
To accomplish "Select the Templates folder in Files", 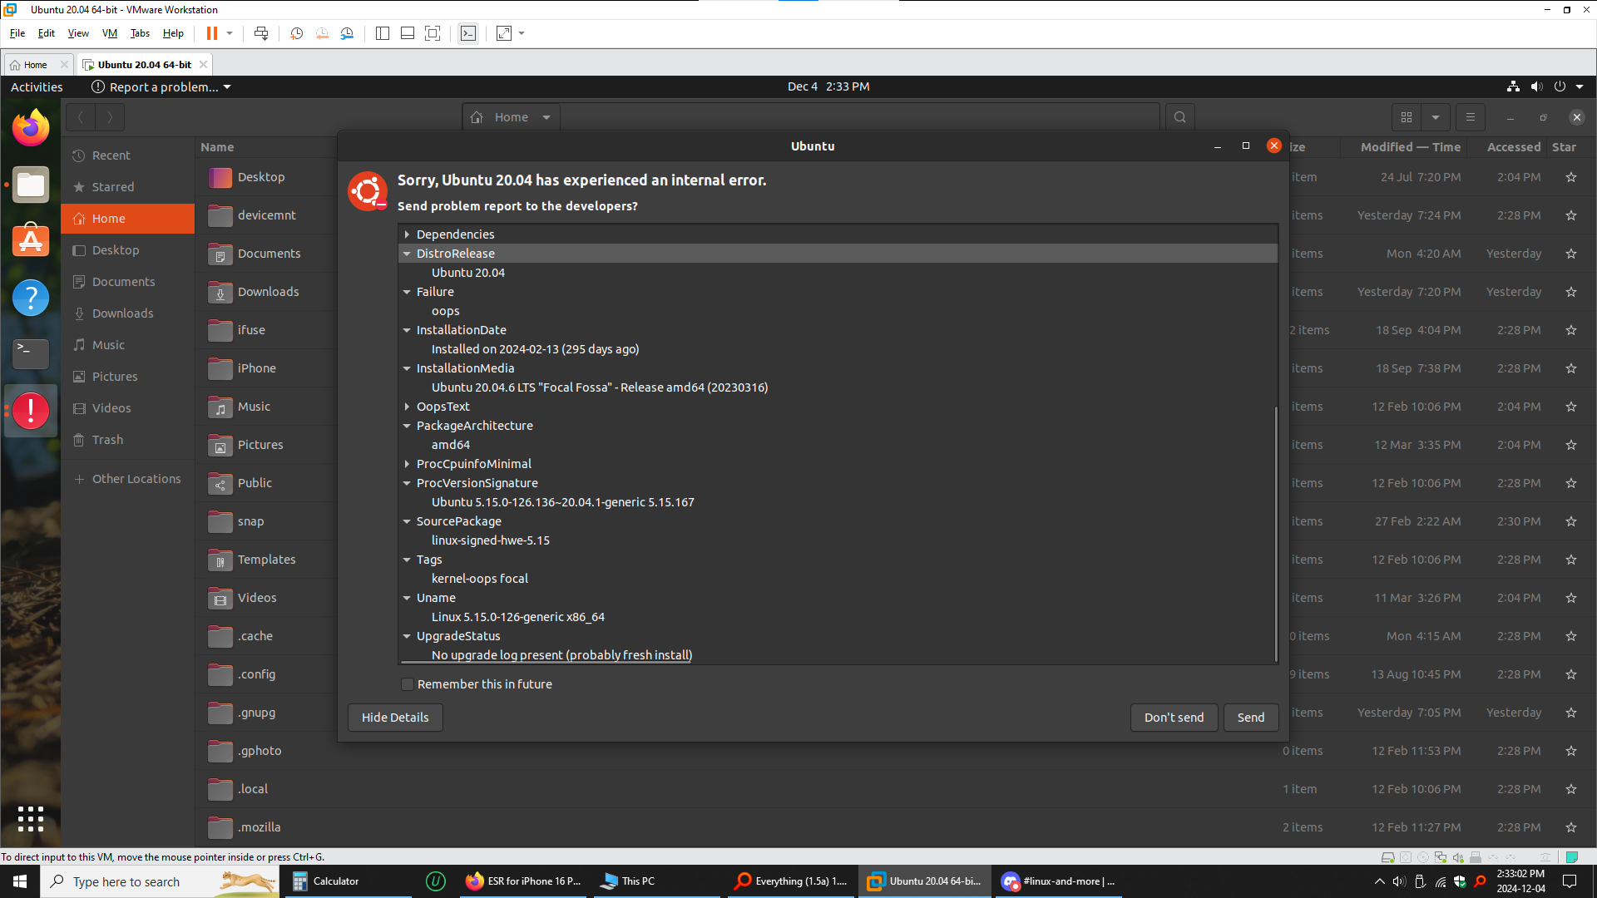I will [266, 560].
